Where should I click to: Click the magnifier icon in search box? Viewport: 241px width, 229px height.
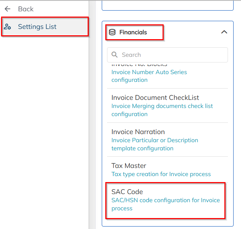(114, 55)
